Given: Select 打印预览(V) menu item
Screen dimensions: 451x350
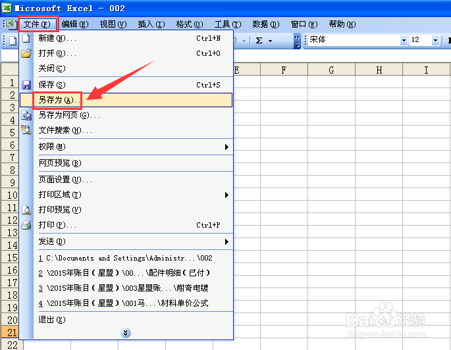Looking at the screenshot, I should tap(126, 210).
